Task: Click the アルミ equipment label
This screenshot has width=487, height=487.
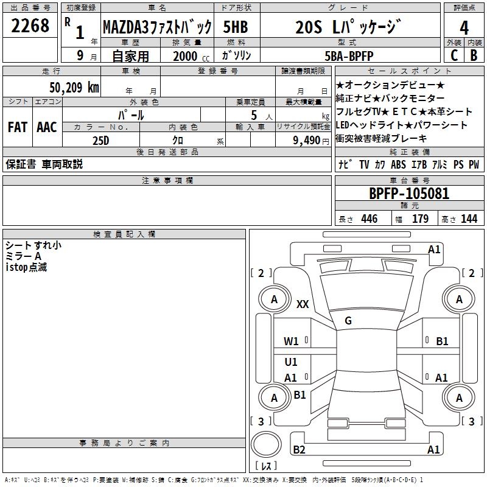Action: [440, 164]
